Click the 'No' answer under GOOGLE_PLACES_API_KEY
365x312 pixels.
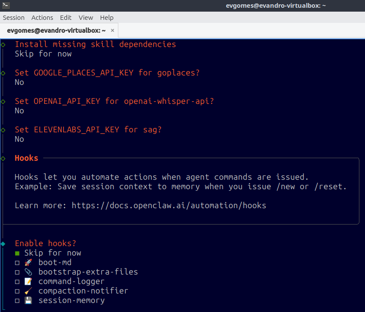pyautogui.click(x=19, y=82)
